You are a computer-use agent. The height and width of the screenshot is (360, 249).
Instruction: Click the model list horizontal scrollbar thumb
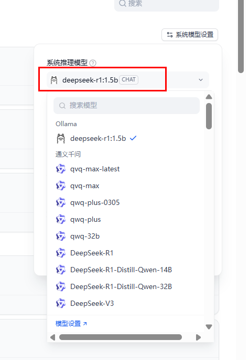coord(121,337)
